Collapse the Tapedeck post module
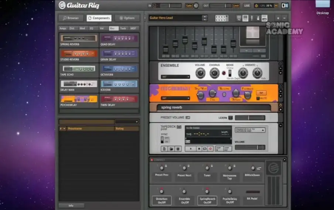The image size is (334, 210). [x=280, y=126]
